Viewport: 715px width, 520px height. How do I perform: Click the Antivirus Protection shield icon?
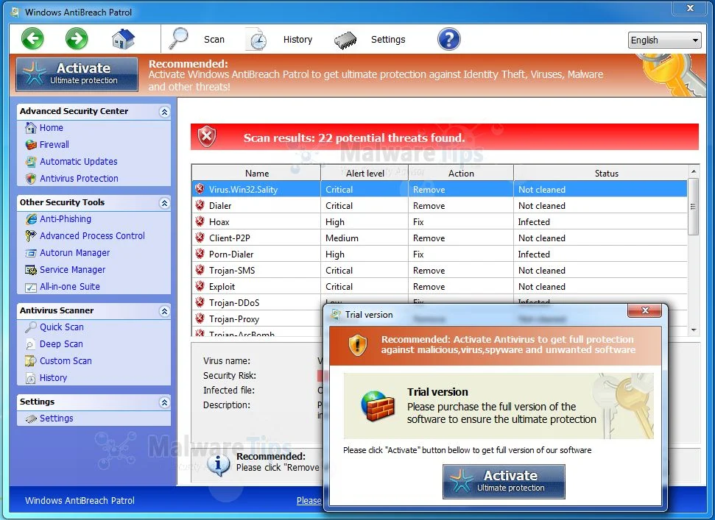[x=30, y=179]
